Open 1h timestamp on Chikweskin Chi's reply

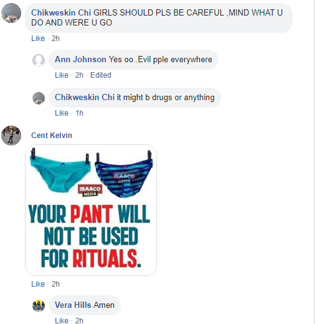click(x=79, y=113)
